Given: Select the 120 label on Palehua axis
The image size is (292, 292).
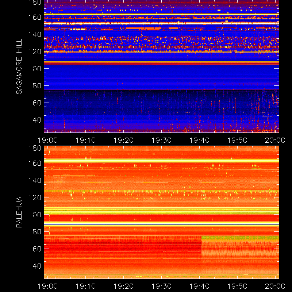Looking at the screenshot, I should 35,197.
